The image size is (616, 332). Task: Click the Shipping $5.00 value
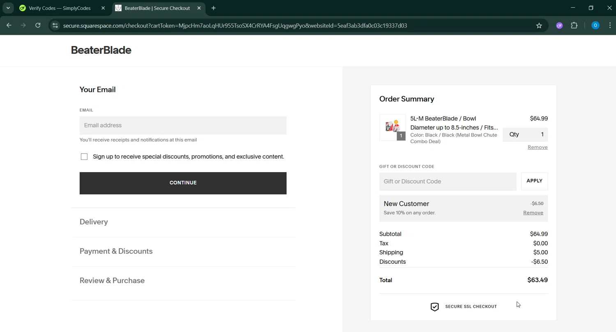(x=540, y=252)
